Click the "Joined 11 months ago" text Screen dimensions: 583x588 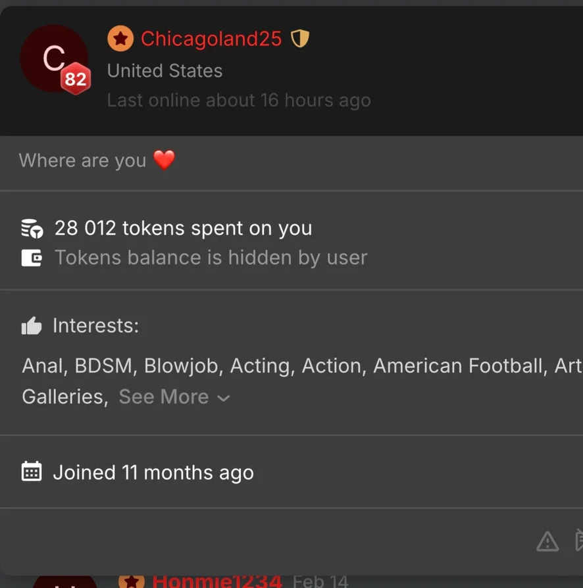[153, 472]
